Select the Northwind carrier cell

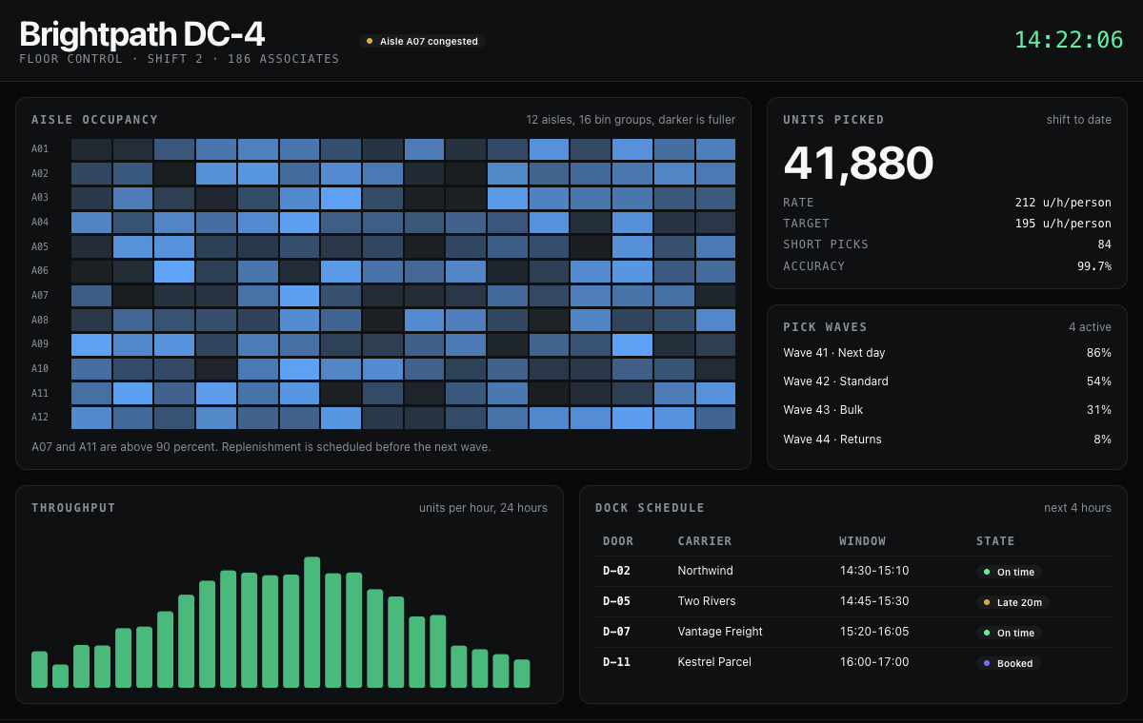tap(705, 571)
